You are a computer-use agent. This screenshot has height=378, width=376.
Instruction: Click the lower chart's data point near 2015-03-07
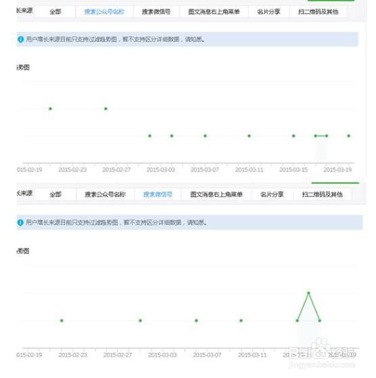[196, 320]
